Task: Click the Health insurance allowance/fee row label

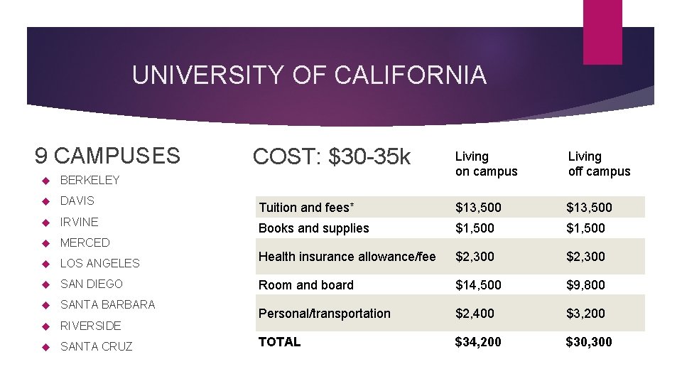Action: click(347, 257)
